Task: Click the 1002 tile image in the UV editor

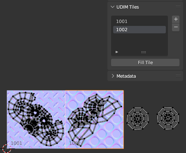Action: point(95,119)
